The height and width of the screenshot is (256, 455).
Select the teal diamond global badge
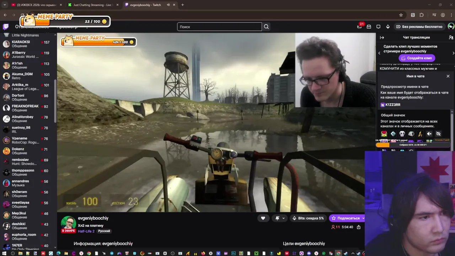tap(393, 134)
